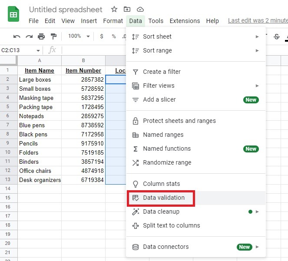Expand the Data cleanup submenu arrow
Image resolution: width=288 pixels, height=261 pixels.
click(257, 212)
